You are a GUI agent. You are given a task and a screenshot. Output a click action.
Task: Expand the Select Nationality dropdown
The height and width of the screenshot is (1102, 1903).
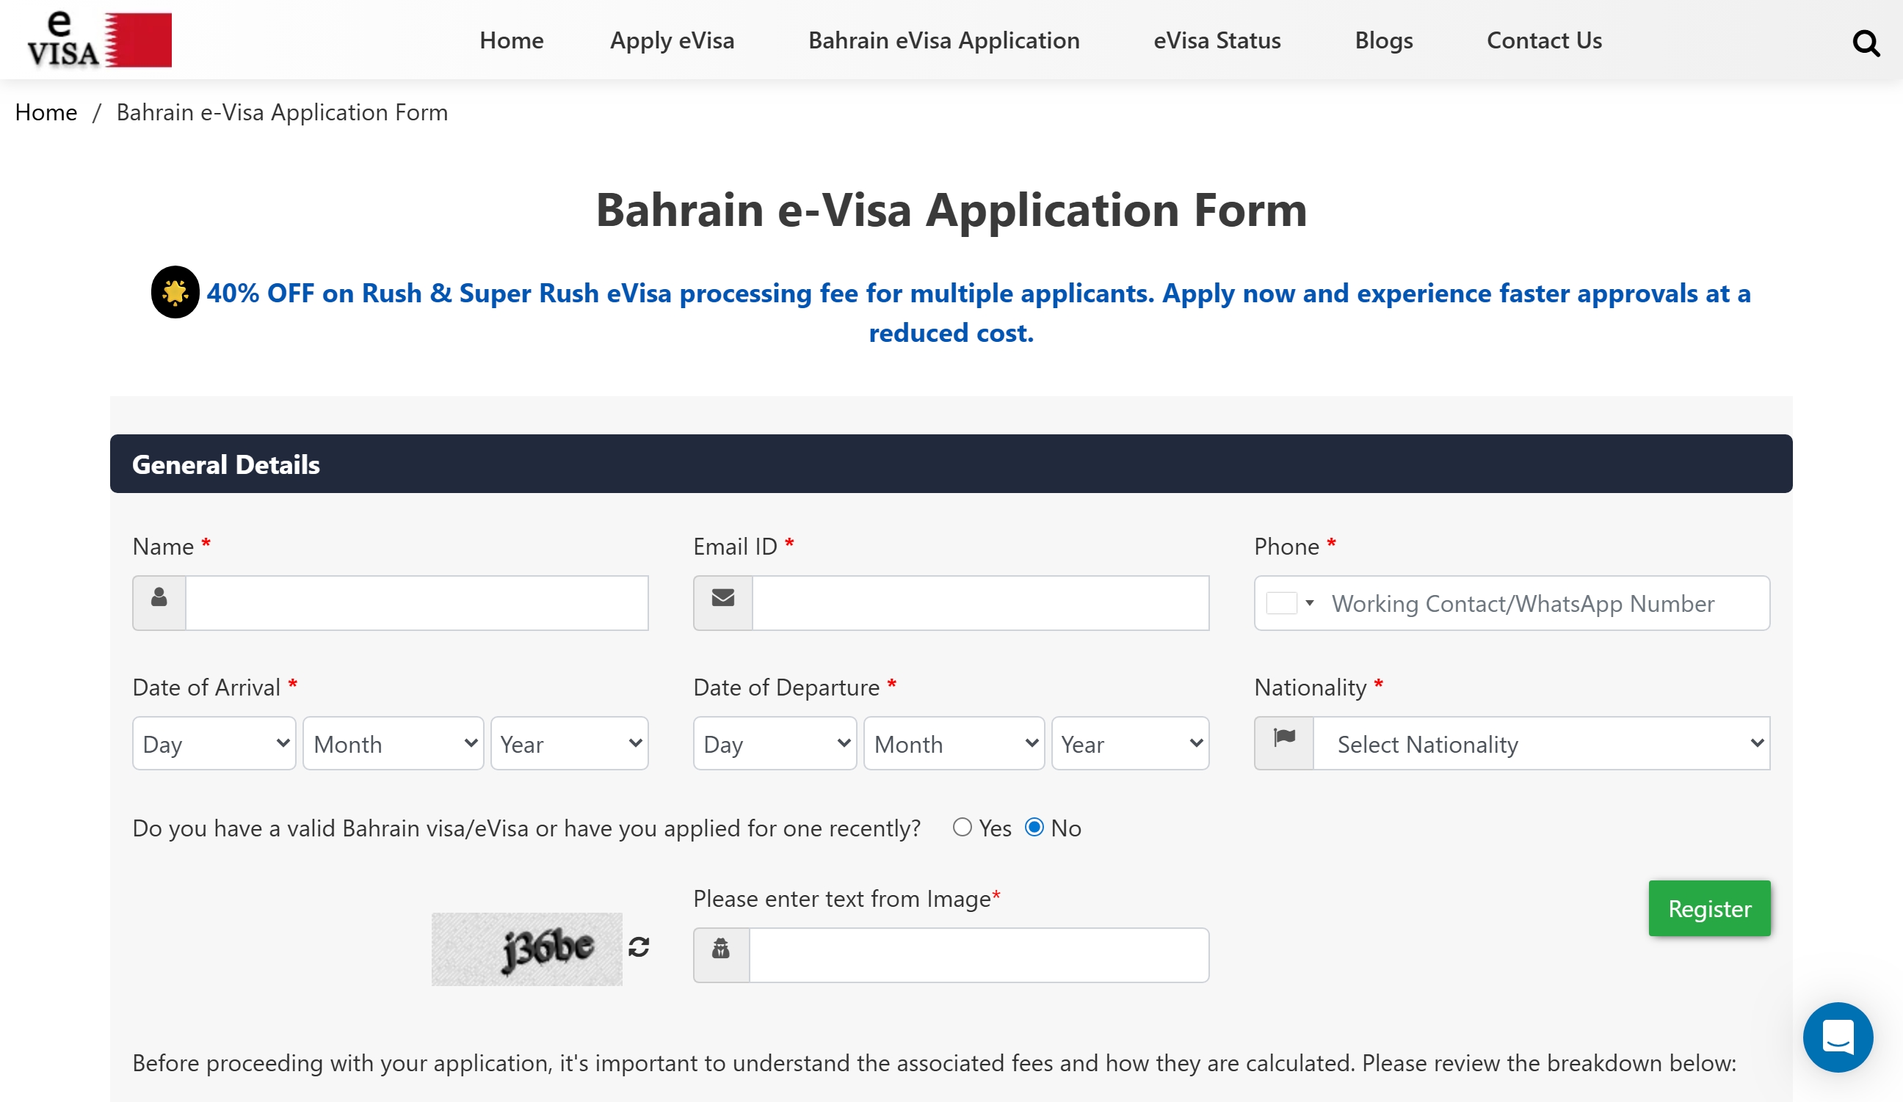1541,742
